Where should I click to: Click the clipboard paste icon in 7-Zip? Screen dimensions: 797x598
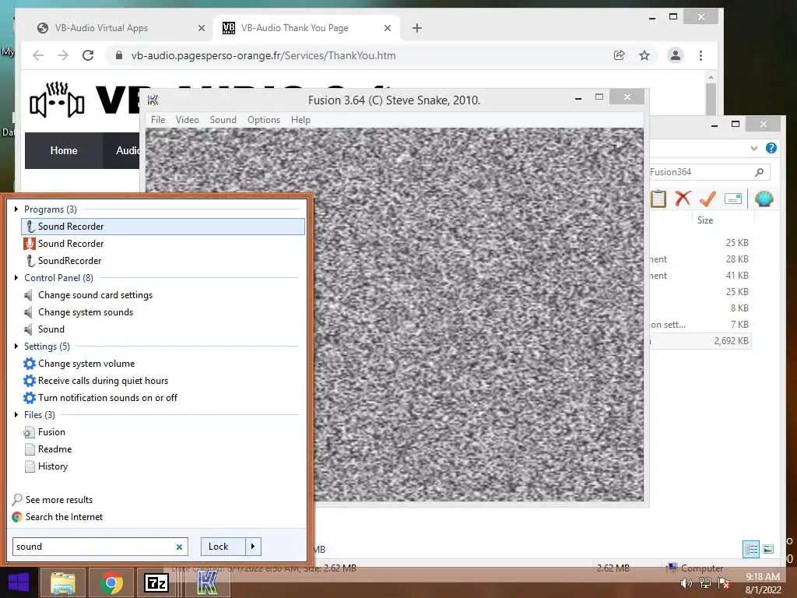(x=658, y=199)
